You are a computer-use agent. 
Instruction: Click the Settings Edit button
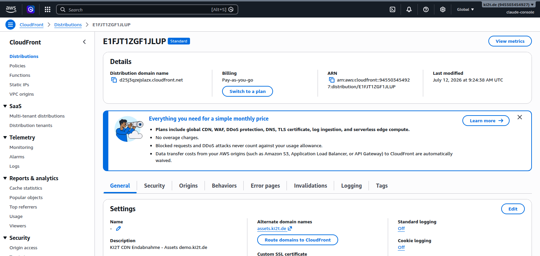513,209
